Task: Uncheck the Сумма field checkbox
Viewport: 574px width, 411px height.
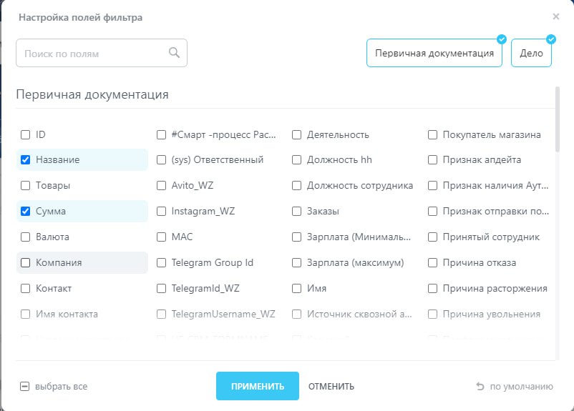Action: point(26,212)
